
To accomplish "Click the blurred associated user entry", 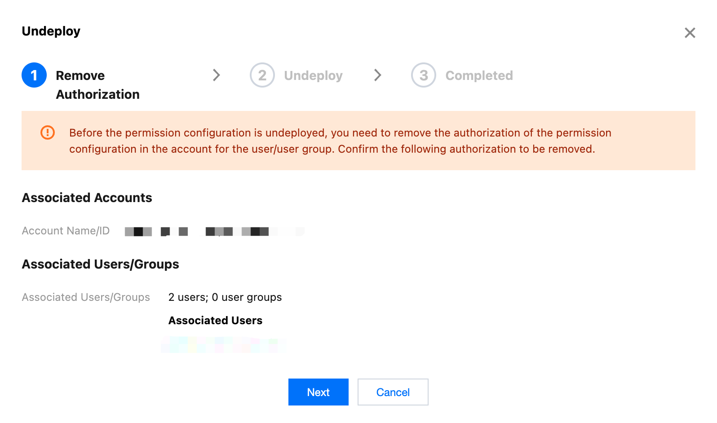I will click(x=223, y=345).
